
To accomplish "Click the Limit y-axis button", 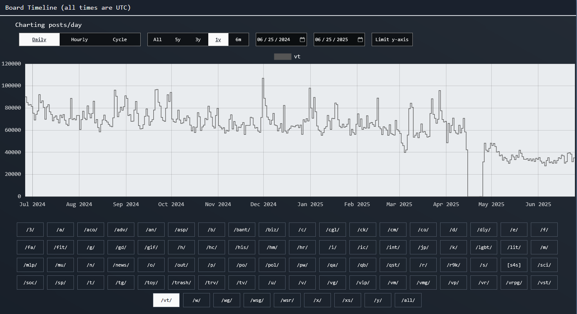I will [392, 39].
